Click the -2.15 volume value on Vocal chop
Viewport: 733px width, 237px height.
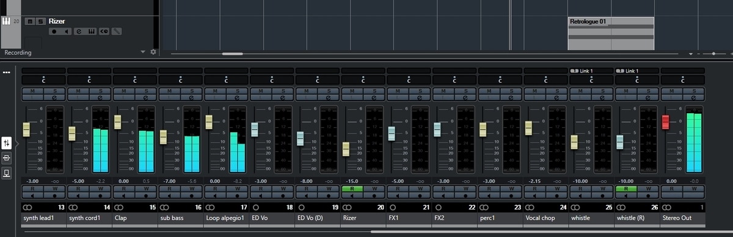click(534, 181)
